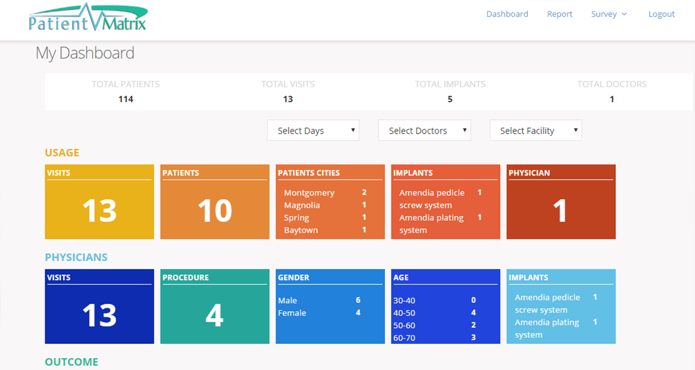Click Amendia plating system in Physicians Implants
The image size is (695, 370).
[546, 328]
